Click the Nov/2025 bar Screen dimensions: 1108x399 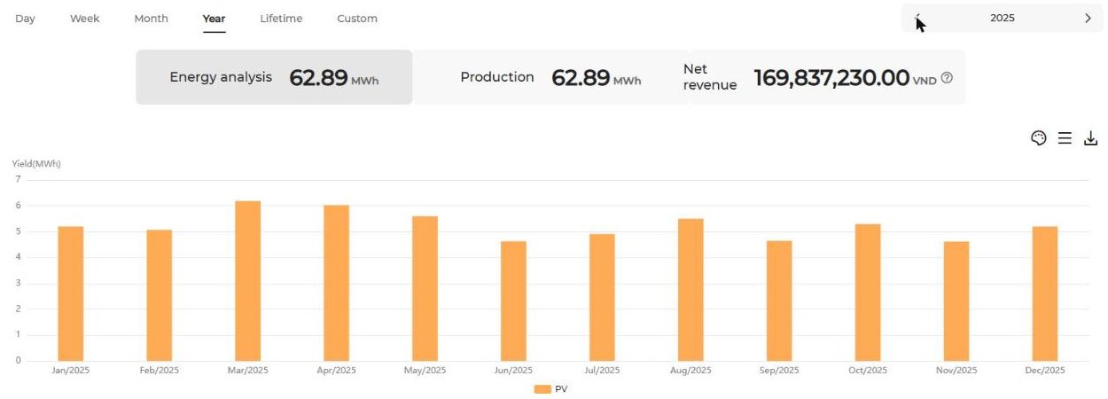click(956, 301)
